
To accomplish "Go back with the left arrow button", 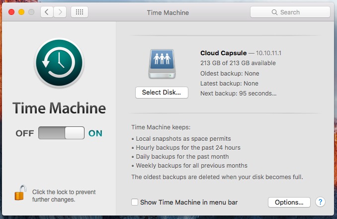I will pyautogui.click(x=47, y=12).
